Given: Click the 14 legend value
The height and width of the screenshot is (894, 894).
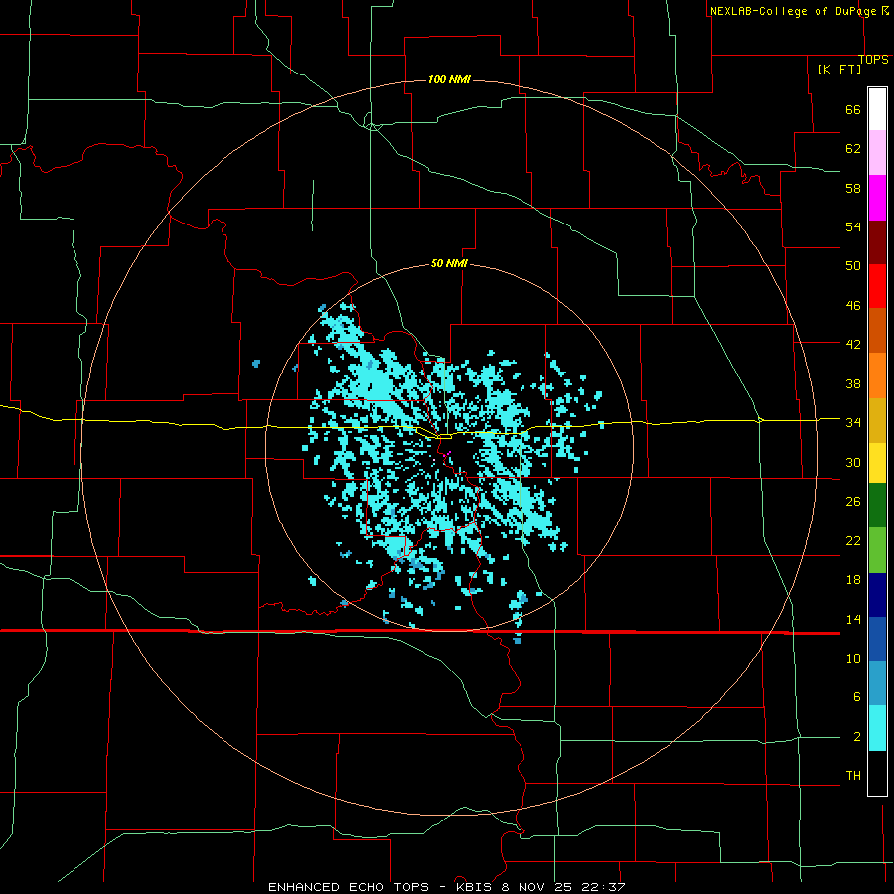Looking at the screenshot, I should [x=853, y=619].
